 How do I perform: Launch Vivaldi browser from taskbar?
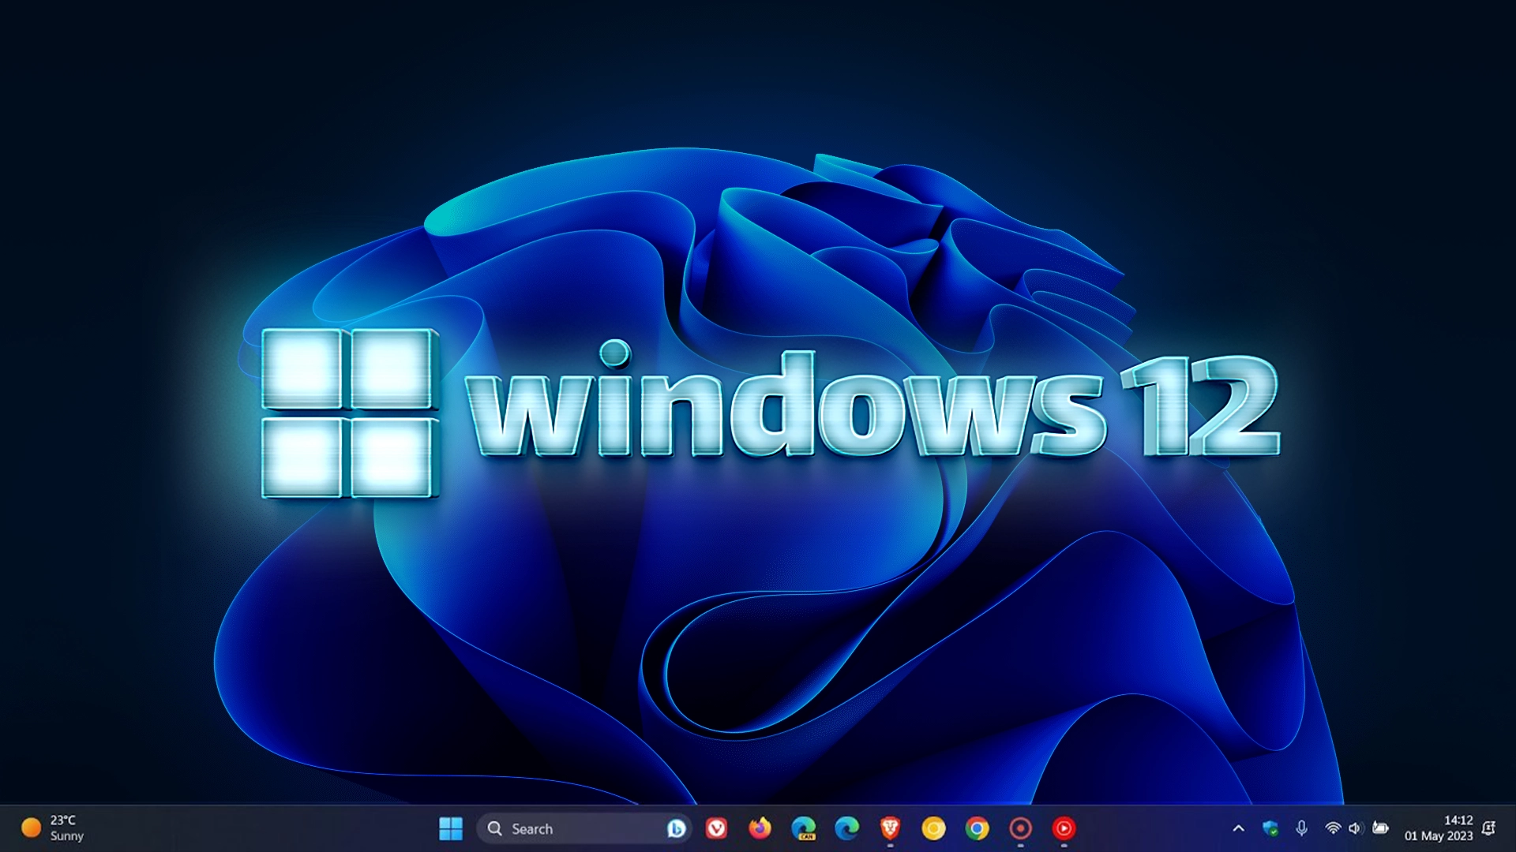pyautogui.click(x=716, y=828)
